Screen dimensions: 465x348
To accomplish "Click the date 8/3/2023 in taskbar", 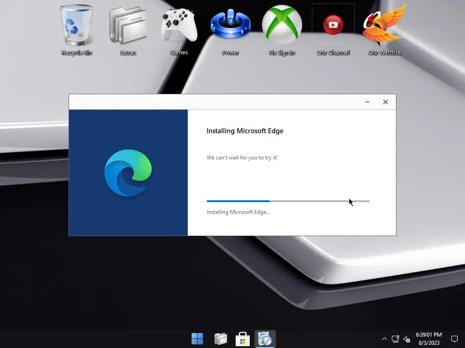I will coord(429,343).
